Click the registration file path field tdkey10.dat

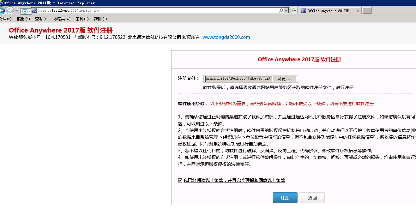coord(238,78)
